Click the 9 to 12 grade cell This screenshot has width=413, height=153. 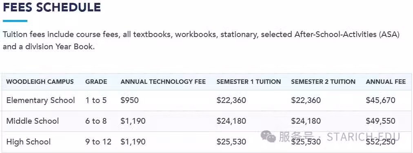98,142
